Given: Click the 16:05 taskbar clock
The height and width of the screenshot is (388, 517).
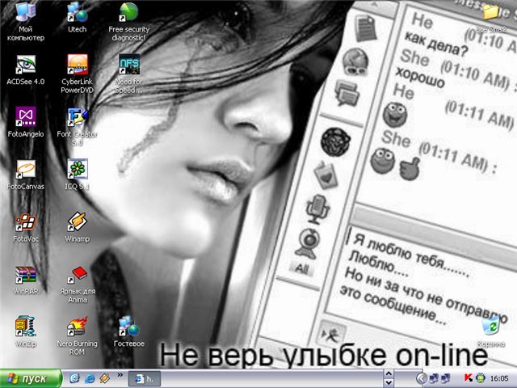Looking at the screenshot, I should pyautogui.click(x=499, y=378).
